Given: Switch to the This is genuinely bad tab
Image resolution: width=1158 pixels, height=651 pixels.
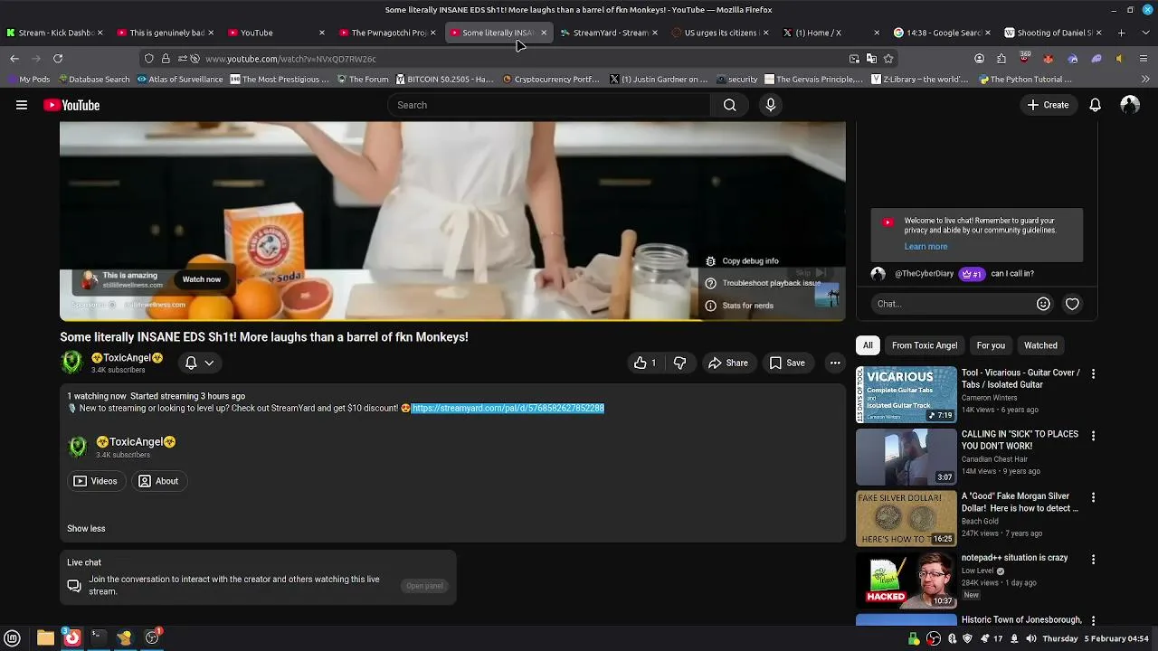Looking at the screenshot, I should [164, 33].
